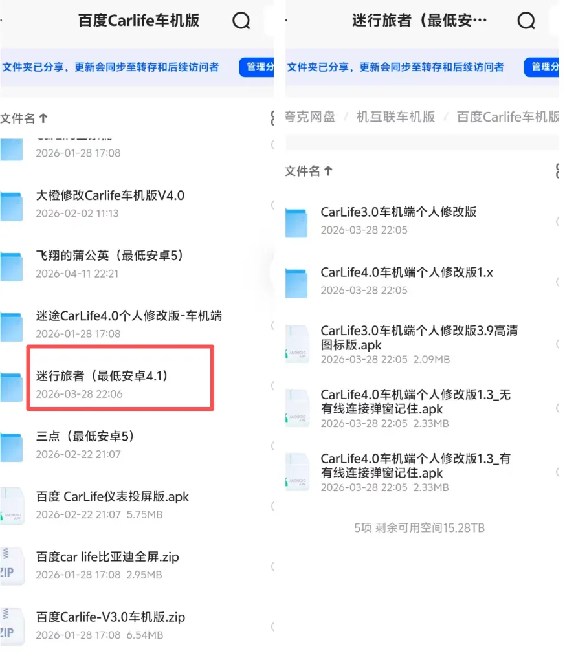This screenshot has width=565, height=660.
Task: Toggle 文件名 sort order in 迷行旅者 list
Action: pyautogui.click(x=309, y=171)
